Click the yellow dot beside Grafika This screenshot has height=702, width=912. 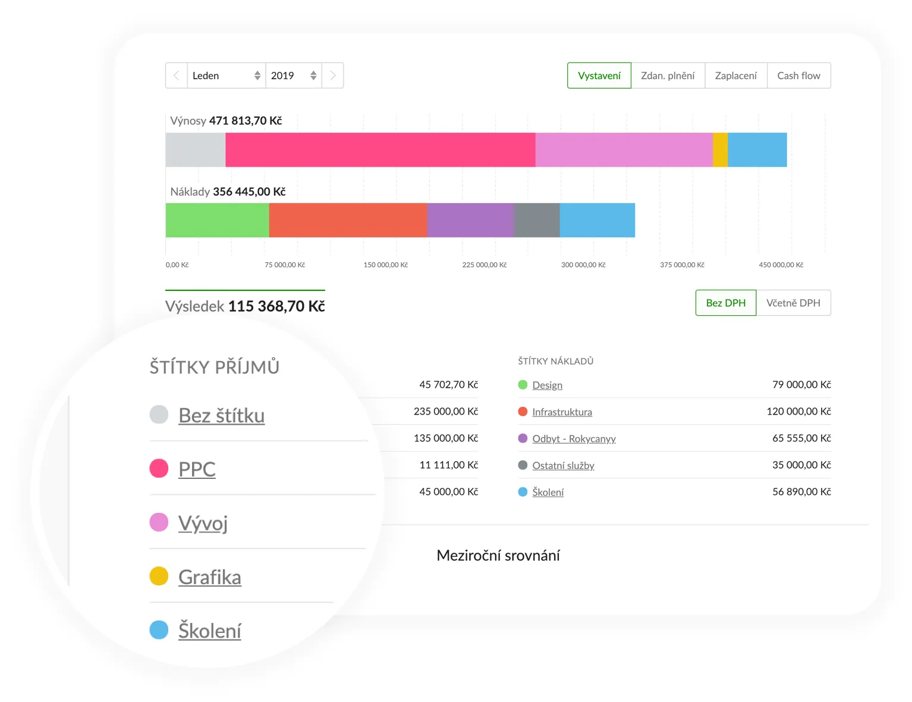tap(159, 576)
